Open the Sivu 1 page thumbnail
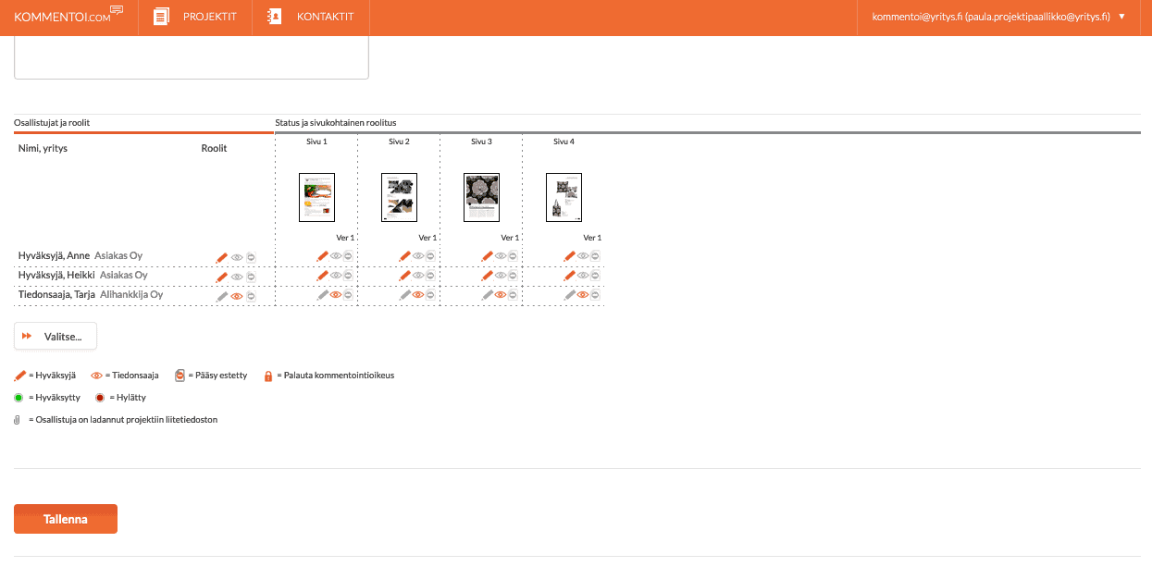Screen dimensions: 1152x567 tap(316, 197)
